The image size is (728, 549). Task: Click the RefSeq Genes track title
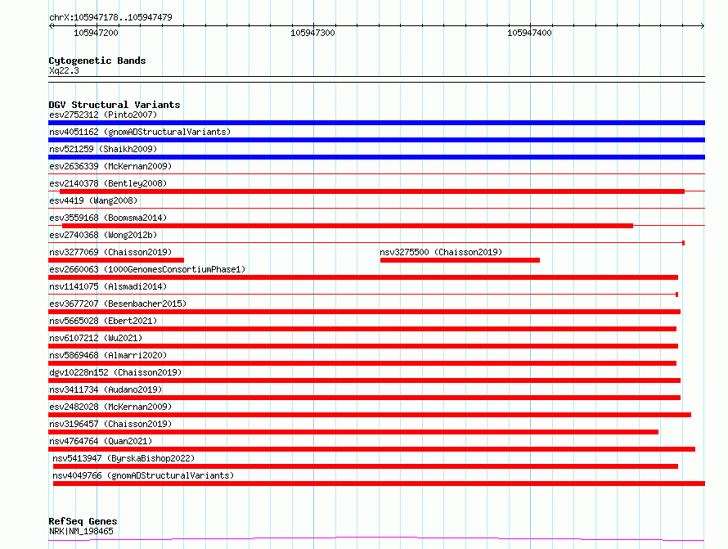83,522
